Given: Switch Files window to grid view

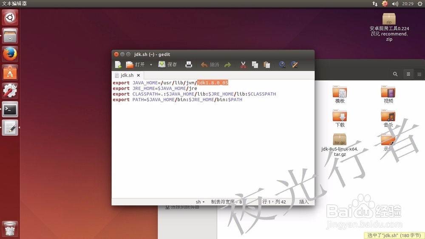Looking at the screenshot, I should (419, 74).
